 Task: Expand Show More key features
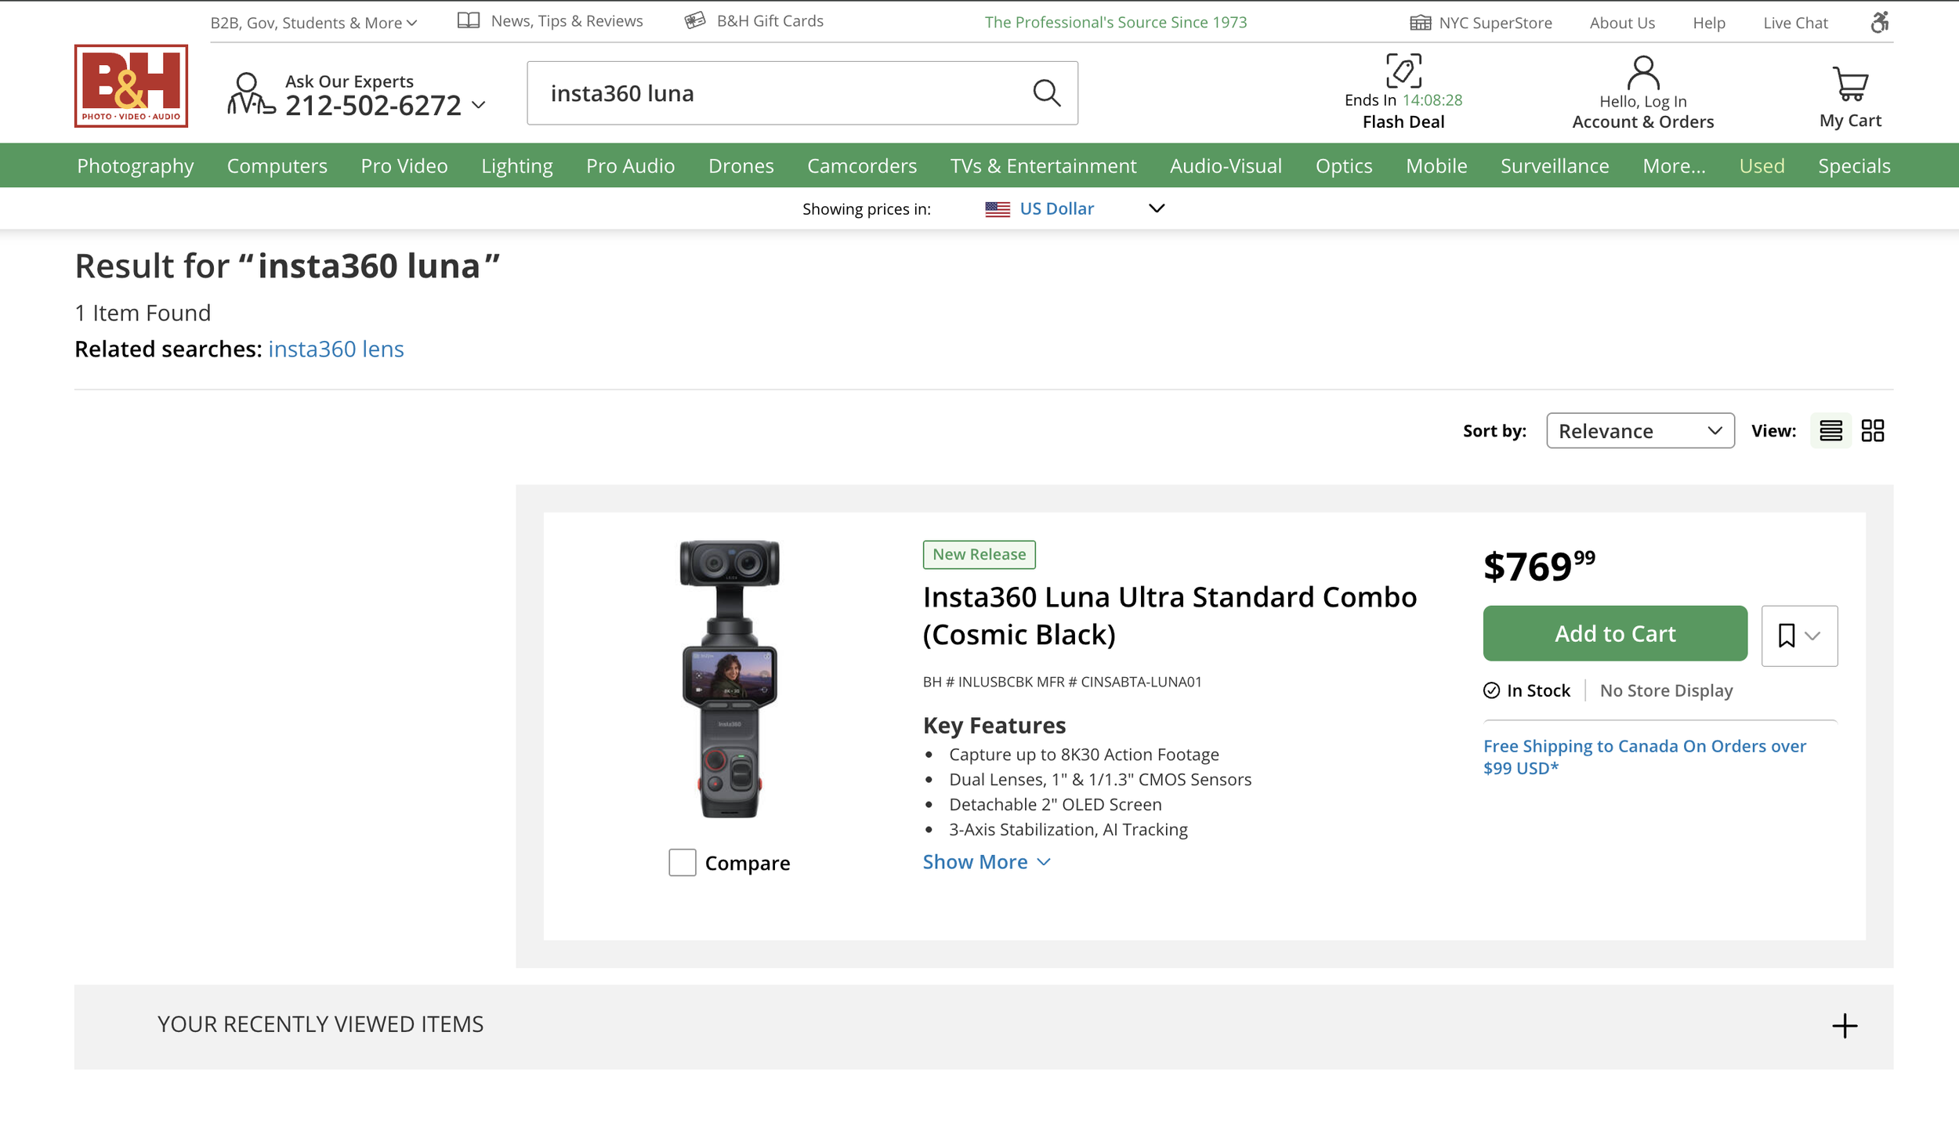pos(987,862)
